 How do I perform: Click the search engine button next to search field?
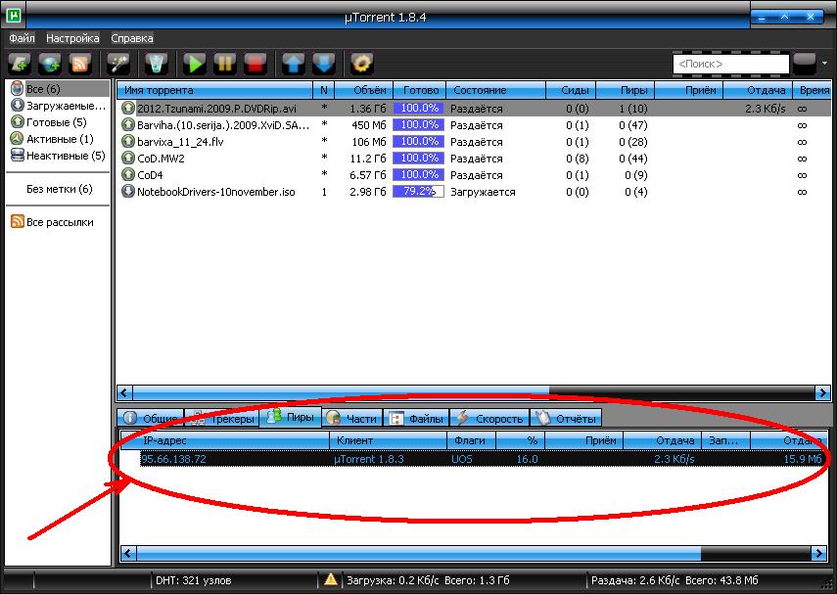pyautogui.click(x=805, y=64)
